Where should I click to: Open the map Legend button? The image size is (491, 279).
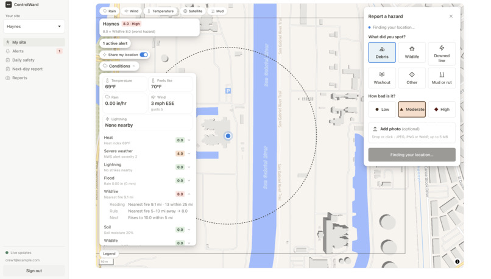click(x=109, y=253)
